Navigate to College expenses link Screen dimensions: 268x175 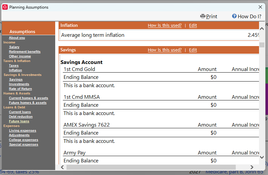[24, 140]
